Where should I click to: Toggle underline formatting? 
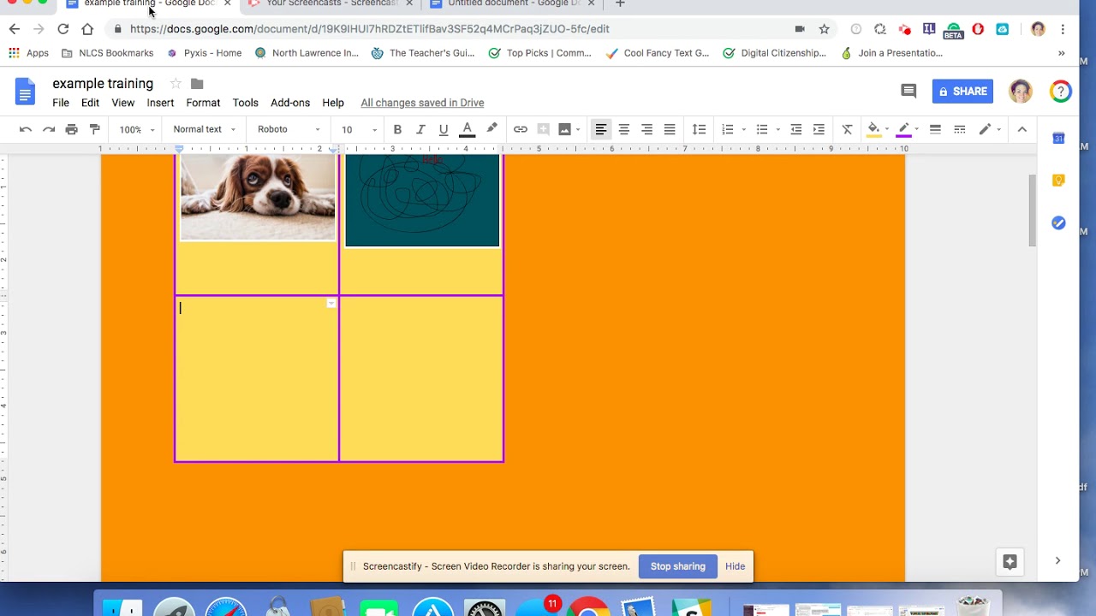[444, 129]
